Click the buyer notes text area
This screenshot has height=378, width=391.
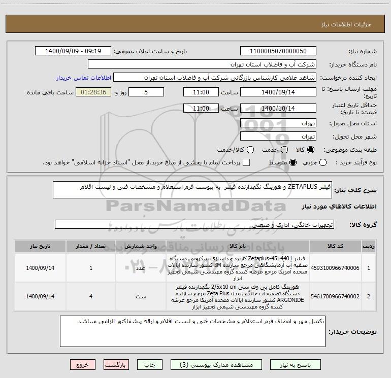(192, 331)
